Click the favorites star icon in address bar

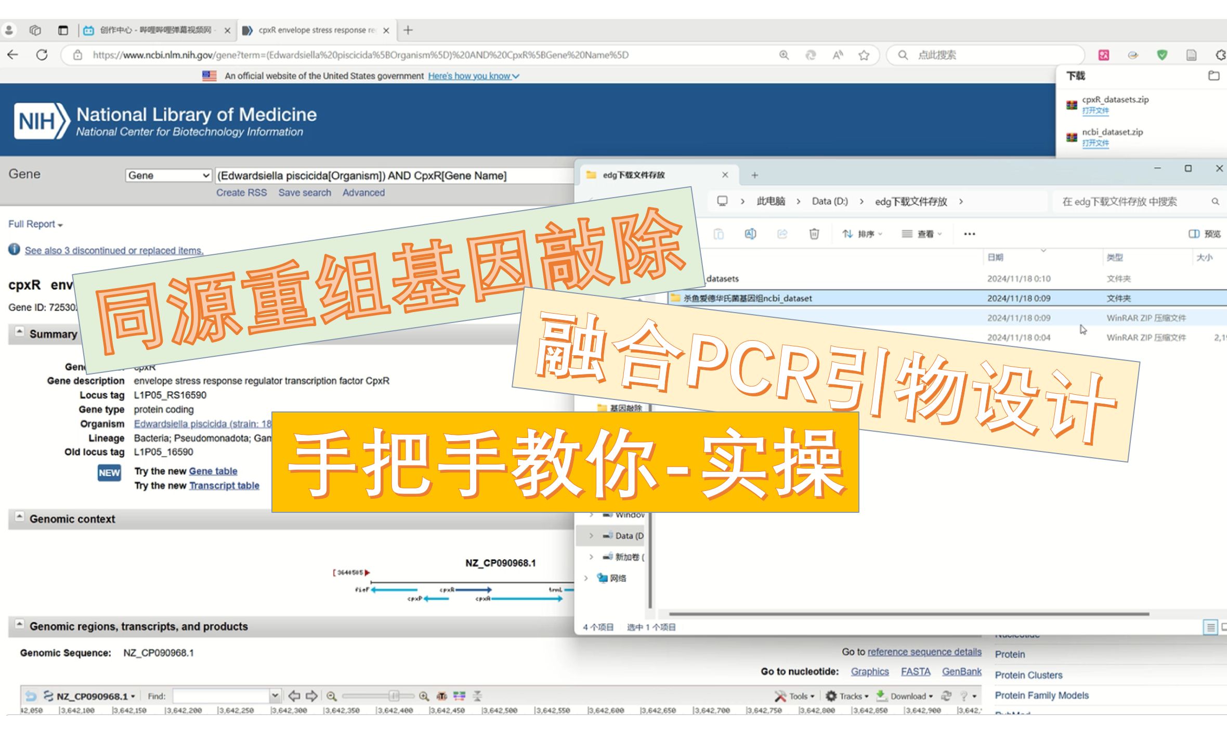click(x=864, y=55)
